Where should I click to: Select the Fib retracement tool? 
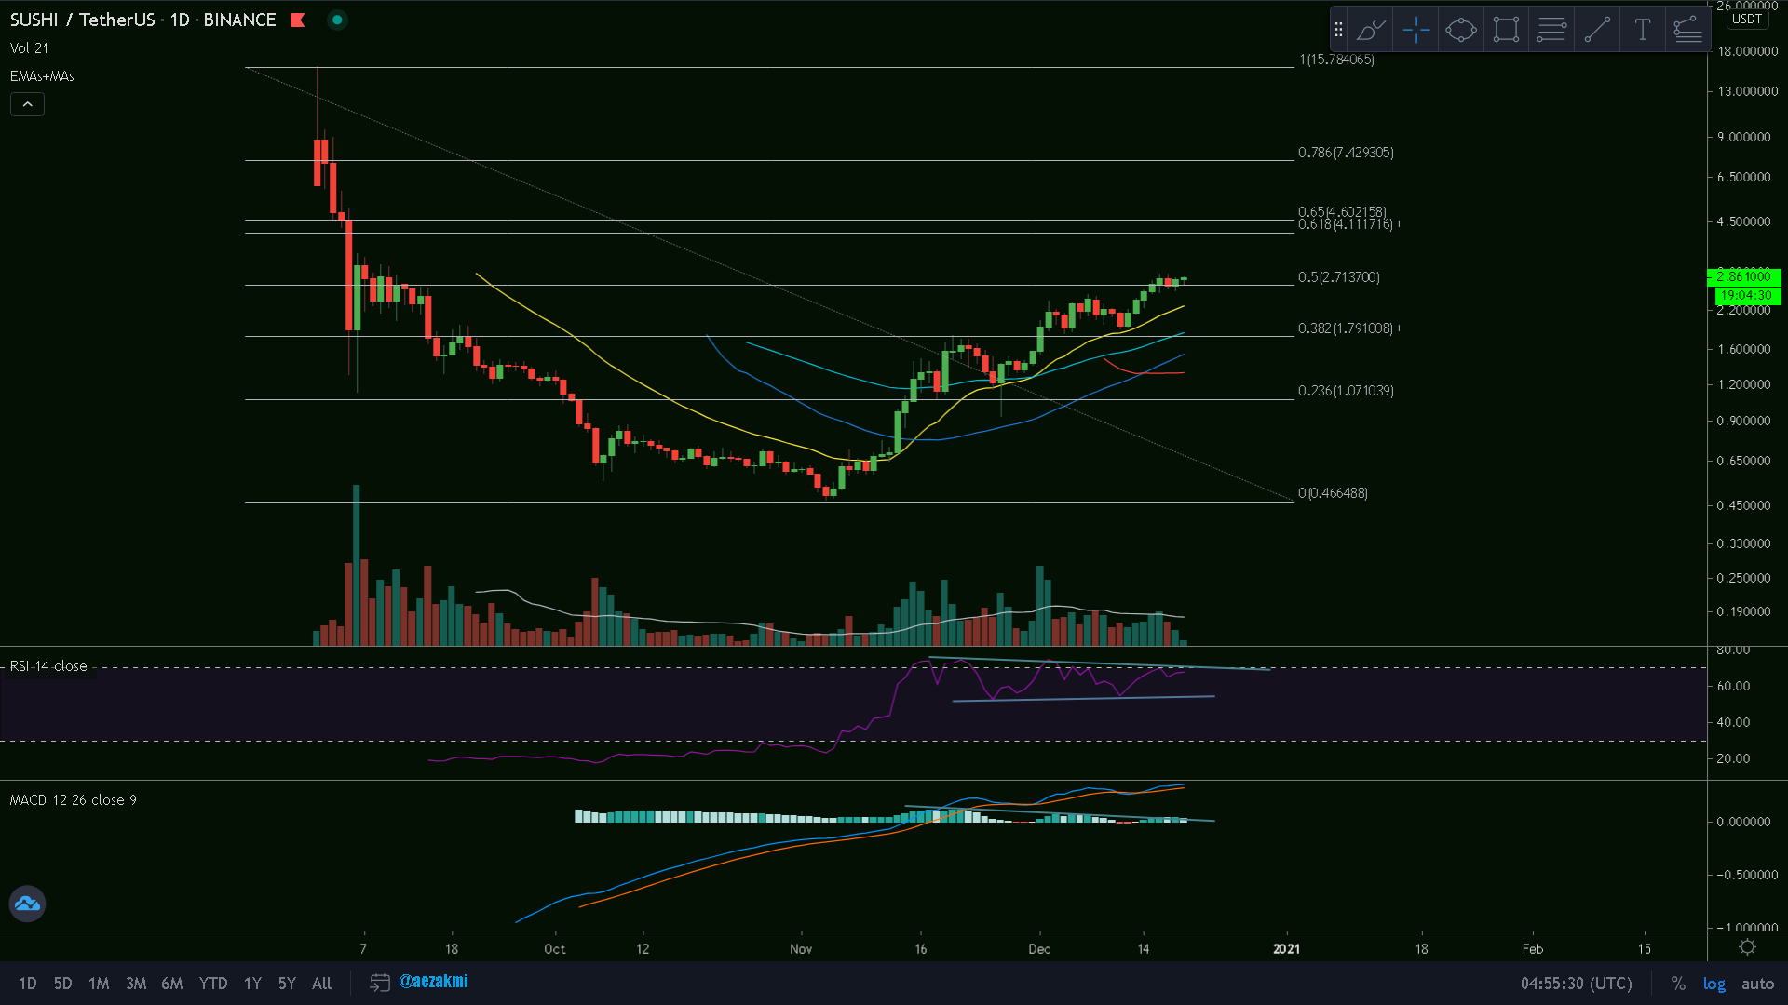coord(1551,30)
